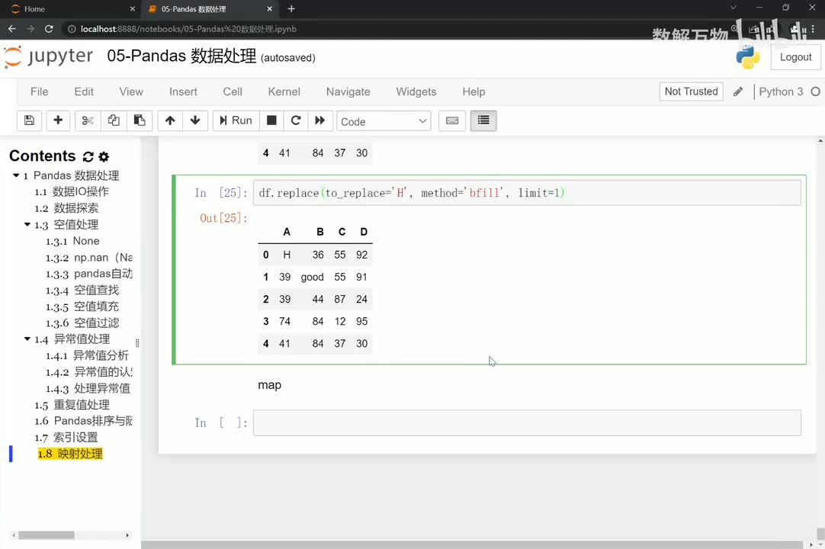Screen dimensions: 825x549
Task: Go to section 1.4.3 处理异常值
Action: pos(88,388)
